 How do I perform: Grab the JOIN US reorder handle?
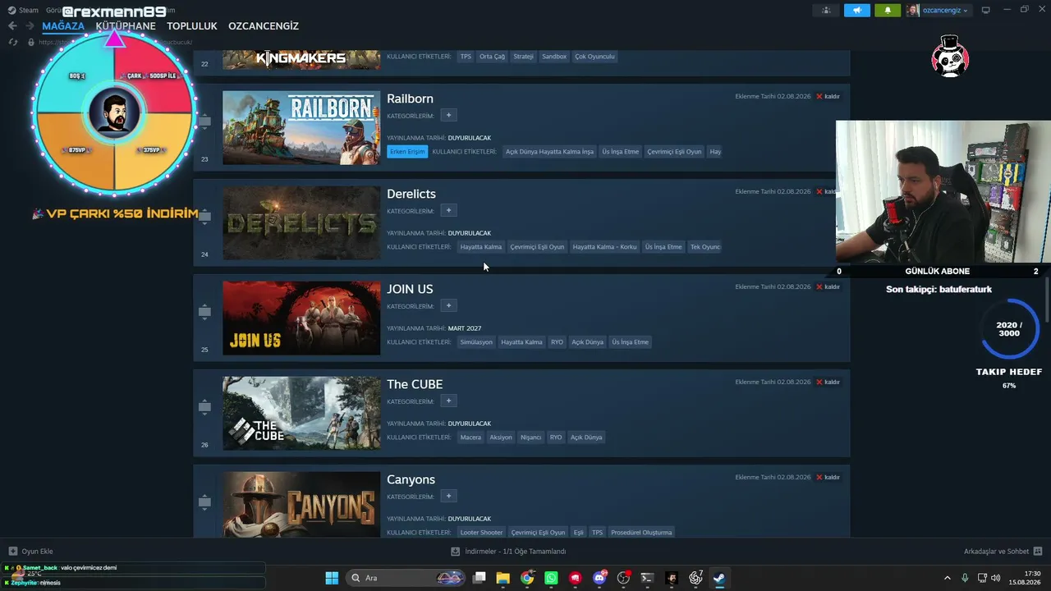tap(204, 312)
